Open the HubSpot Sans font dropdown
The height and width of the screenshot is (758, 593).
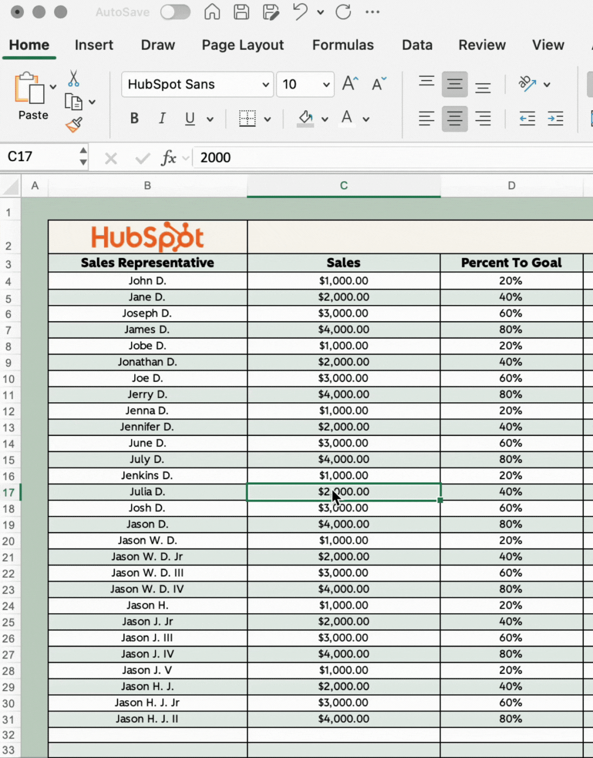[x=265, y=84]
